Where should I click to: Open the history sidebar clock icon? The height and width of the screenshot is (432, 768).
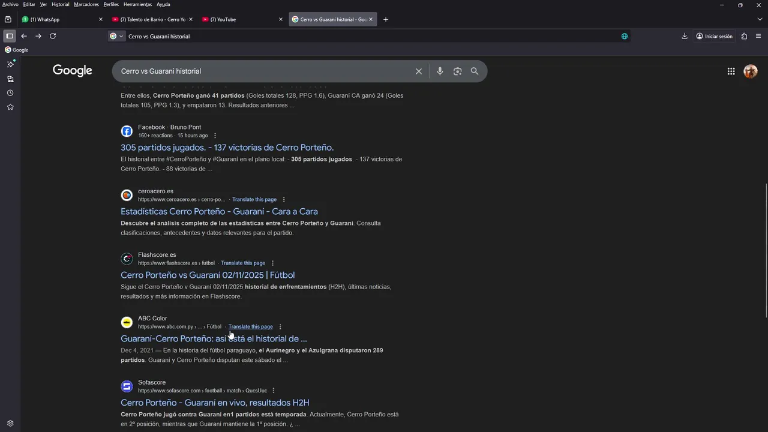[10, 93]
